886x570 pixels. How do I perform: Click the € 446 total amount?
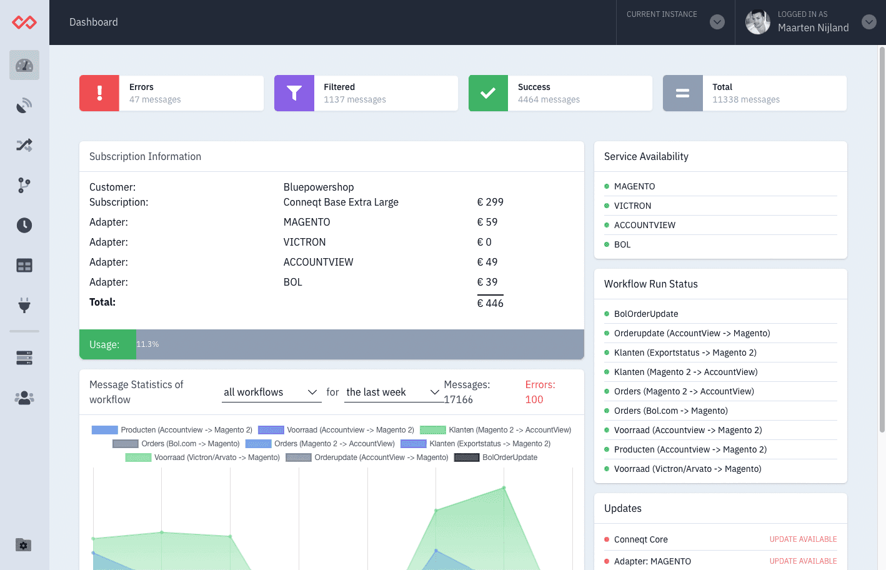[490, 303]
